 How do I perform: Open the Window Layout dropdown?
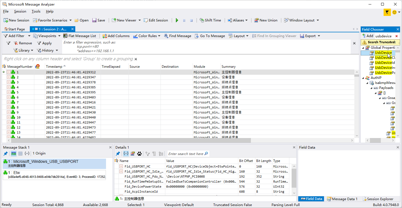(301, 20)
